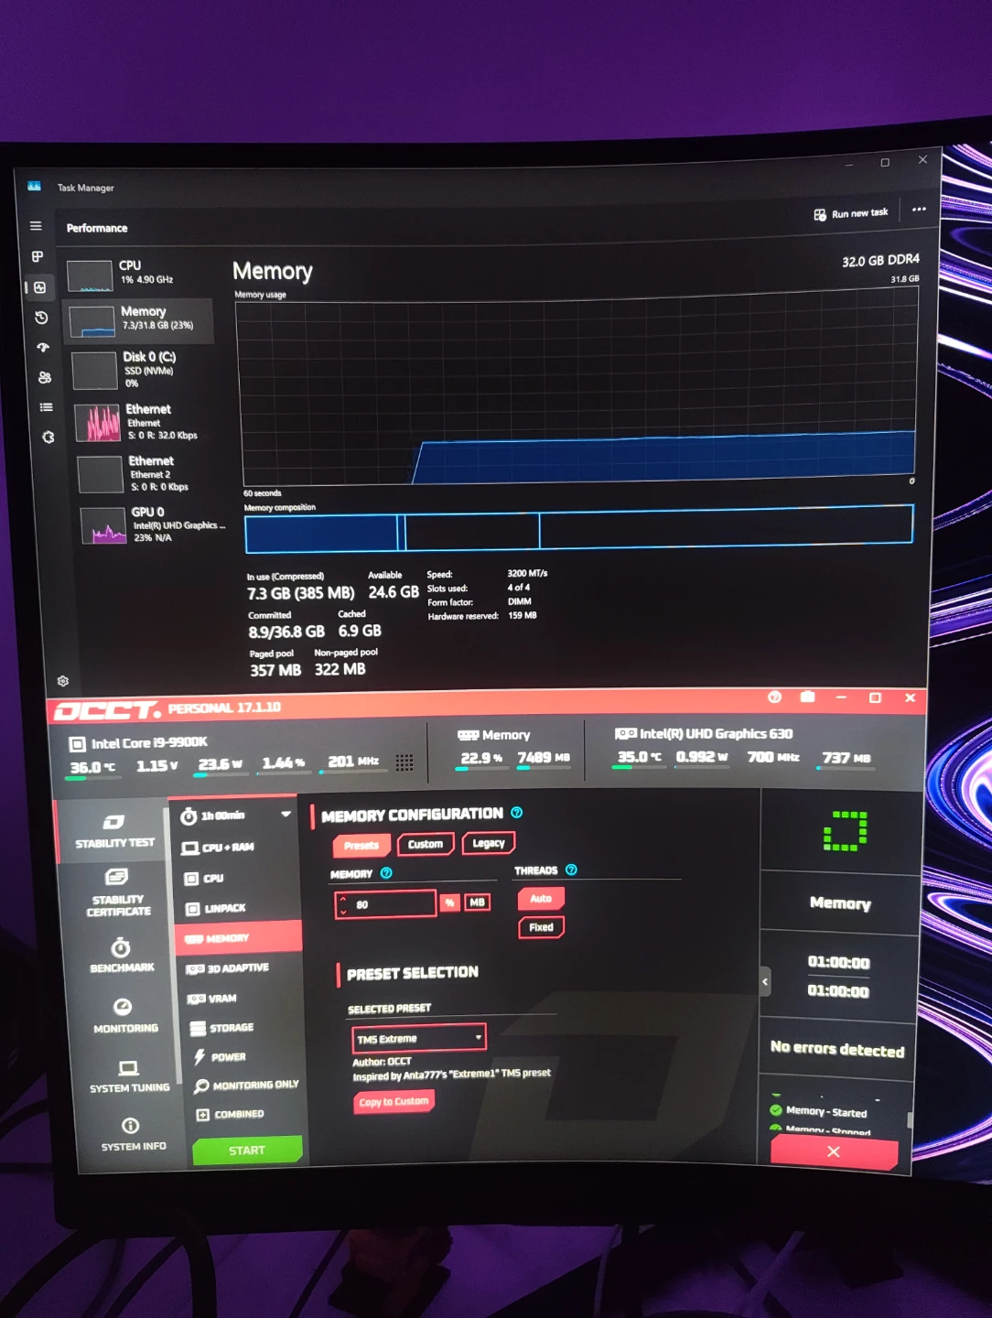Increase memory amount with up stepper arrow

coord(343,899)
